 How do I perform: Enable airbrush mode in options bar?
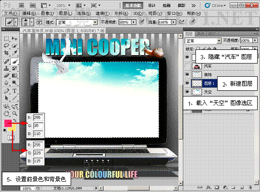[182, 22]
